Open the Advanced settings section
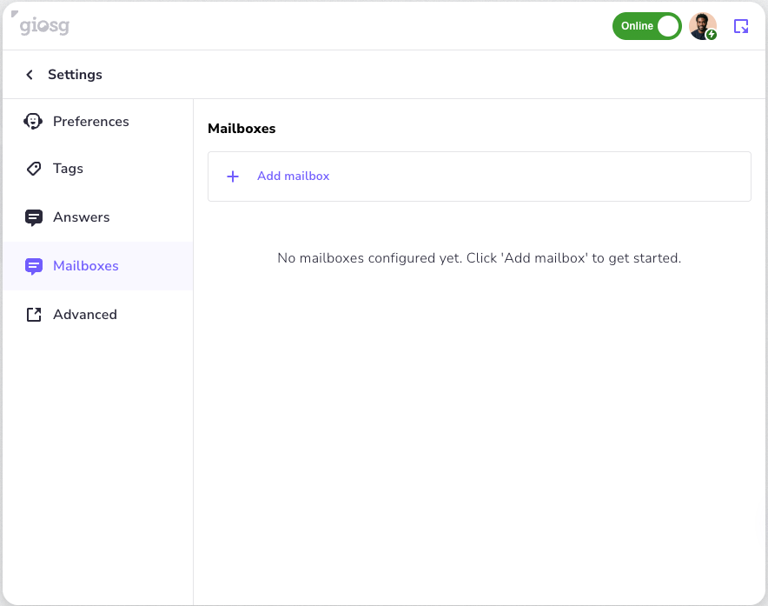The height and width of the screenshot is (606, 768). (85, 314)
